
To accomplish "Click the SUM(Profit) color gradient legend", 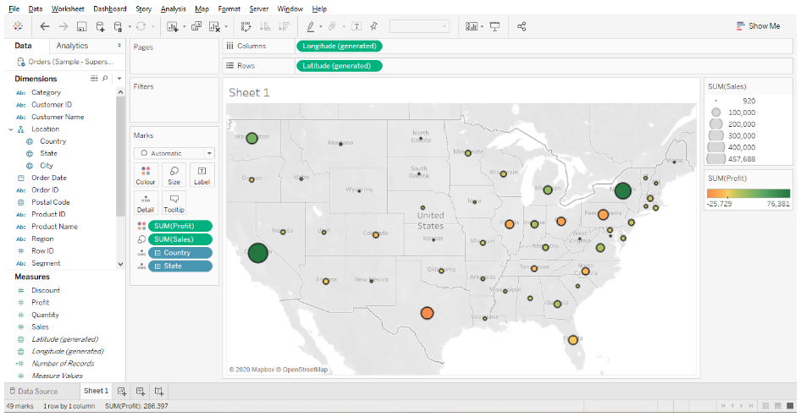I will coord(749,193).
